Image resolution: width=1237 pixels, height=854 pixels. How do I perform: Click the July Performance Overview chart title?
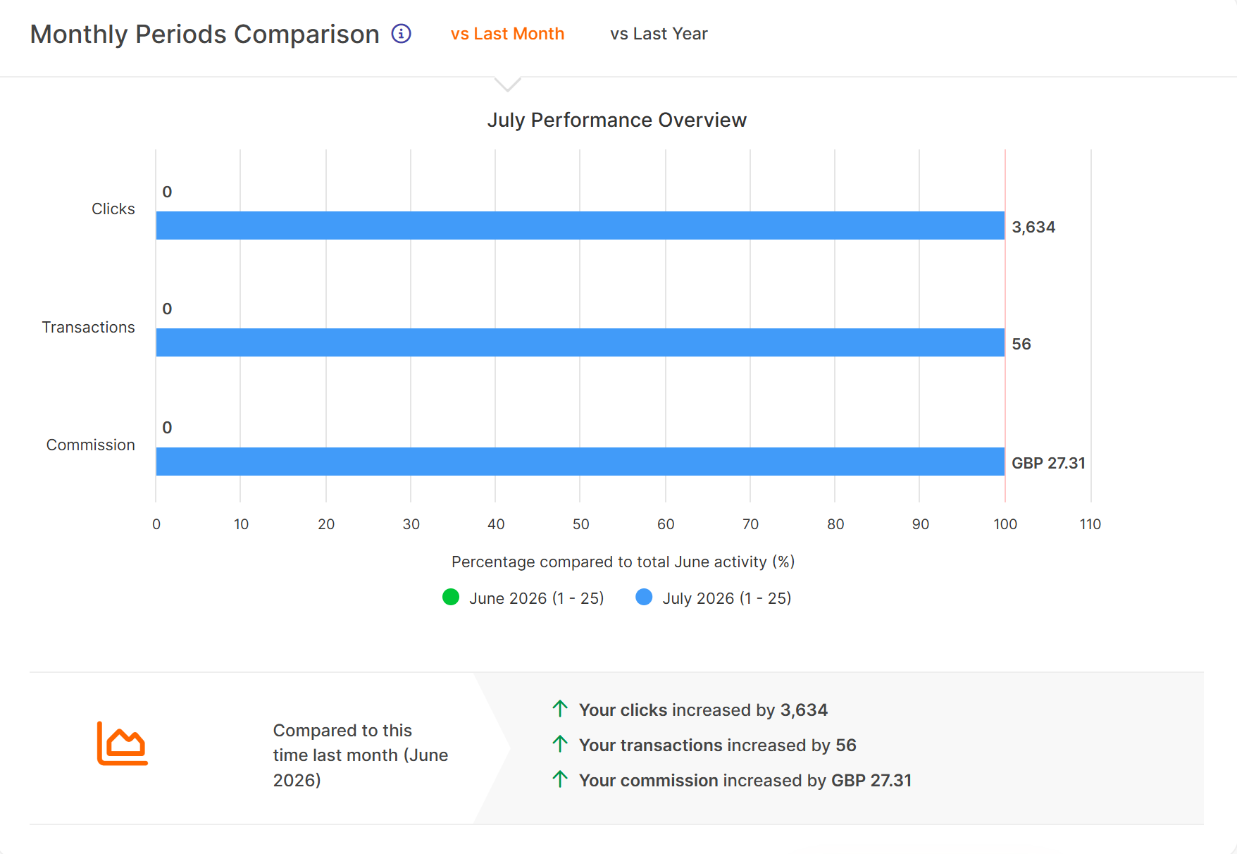coord(616,120)
